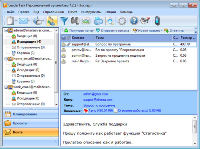
Task: Click Ответить button
Action: tap(174, 31)
